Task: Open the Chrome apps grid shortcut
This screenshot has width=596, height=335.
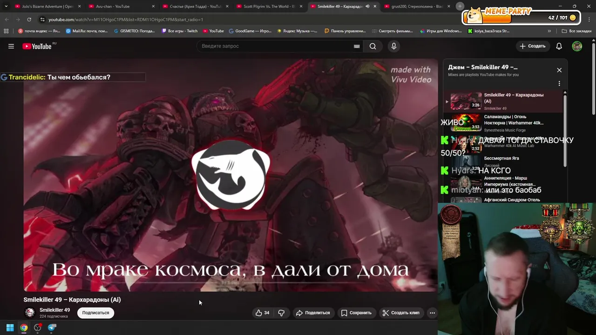Action: coord(6,31)
